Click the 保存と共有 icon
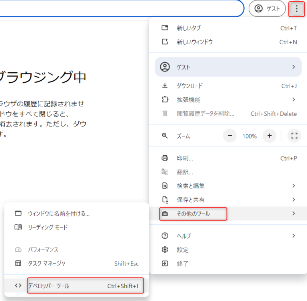Viewport: 307px width, 301px height. [165, 200]
